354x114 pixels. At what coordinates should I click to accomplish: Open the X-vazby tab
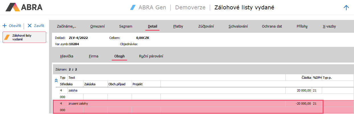329,26
